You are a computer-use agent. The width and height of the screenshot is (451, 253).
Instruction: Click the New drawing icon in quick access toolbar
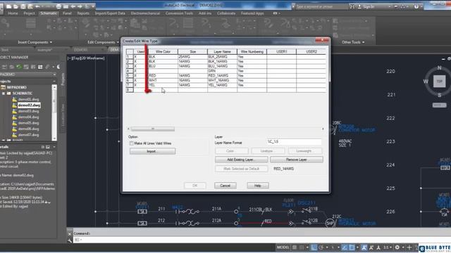point(9,6)
